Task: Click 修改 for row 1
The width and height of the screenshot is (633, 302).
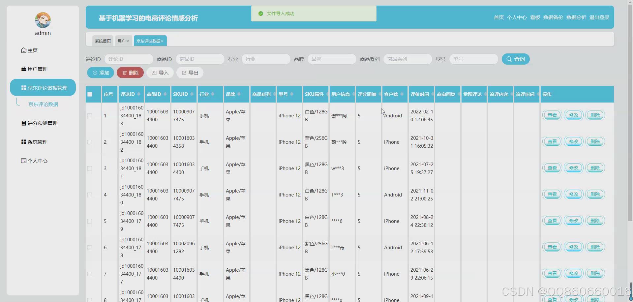Action: (x=574, y=115)
